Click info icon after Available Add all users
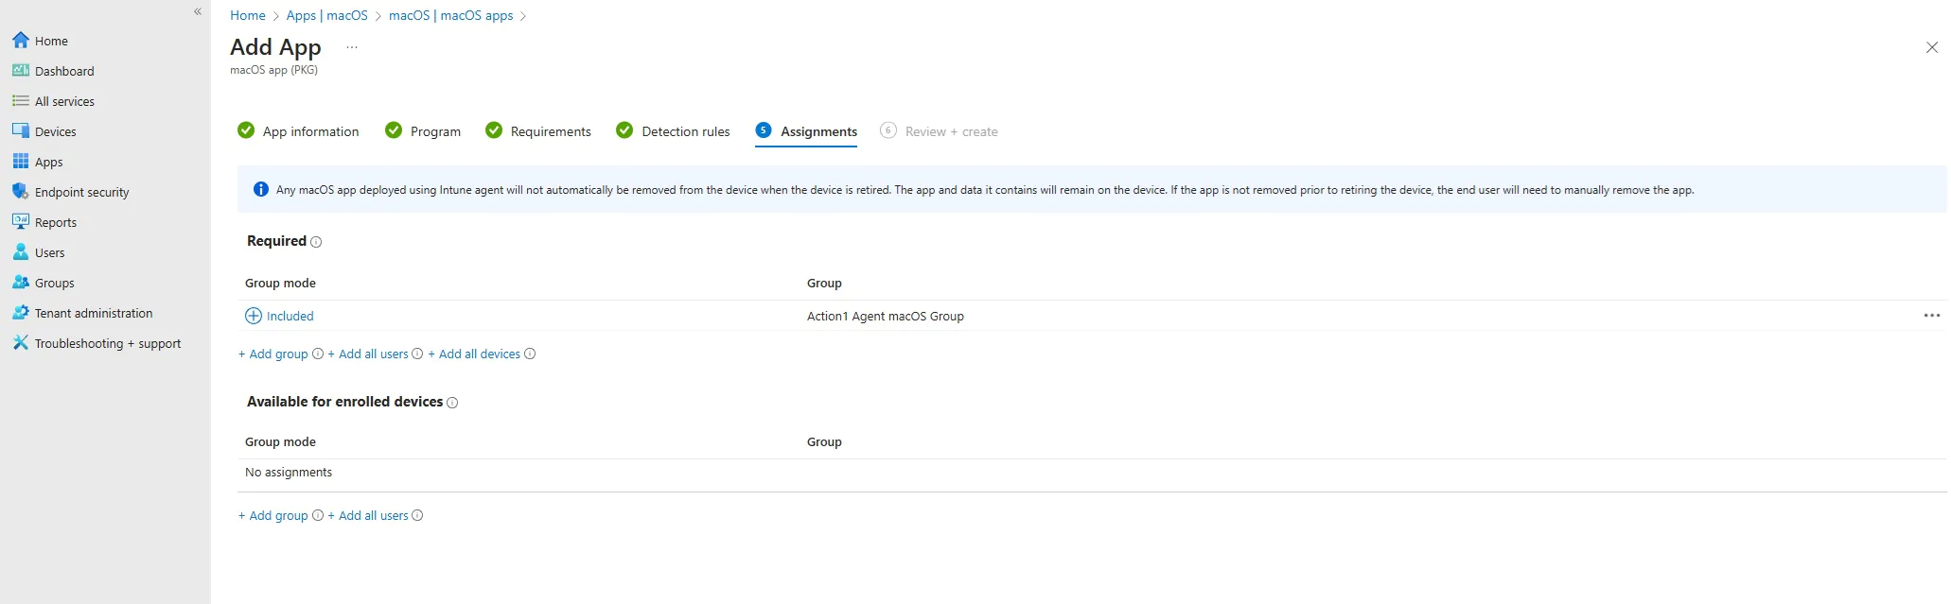This screenshot has height=604, width=1951. point(417,515)
